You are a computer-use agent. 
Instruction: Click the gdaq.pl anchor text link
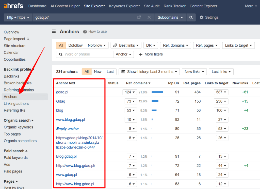[x=62, y=92]
